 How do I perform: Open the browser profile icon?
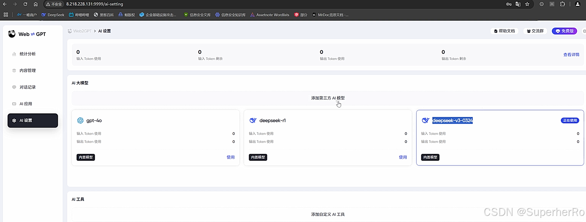pos(578,4)
